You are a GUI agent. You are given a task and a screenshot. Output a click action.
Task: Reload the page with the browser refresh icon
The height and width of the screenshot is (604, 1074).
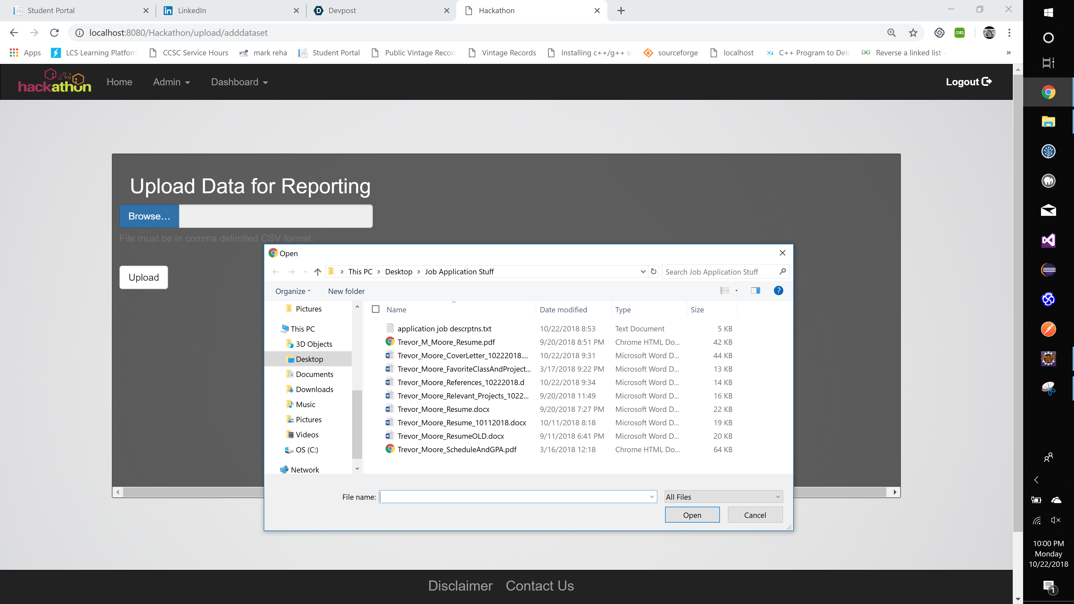pyautogui.click(x=54, y=33)
